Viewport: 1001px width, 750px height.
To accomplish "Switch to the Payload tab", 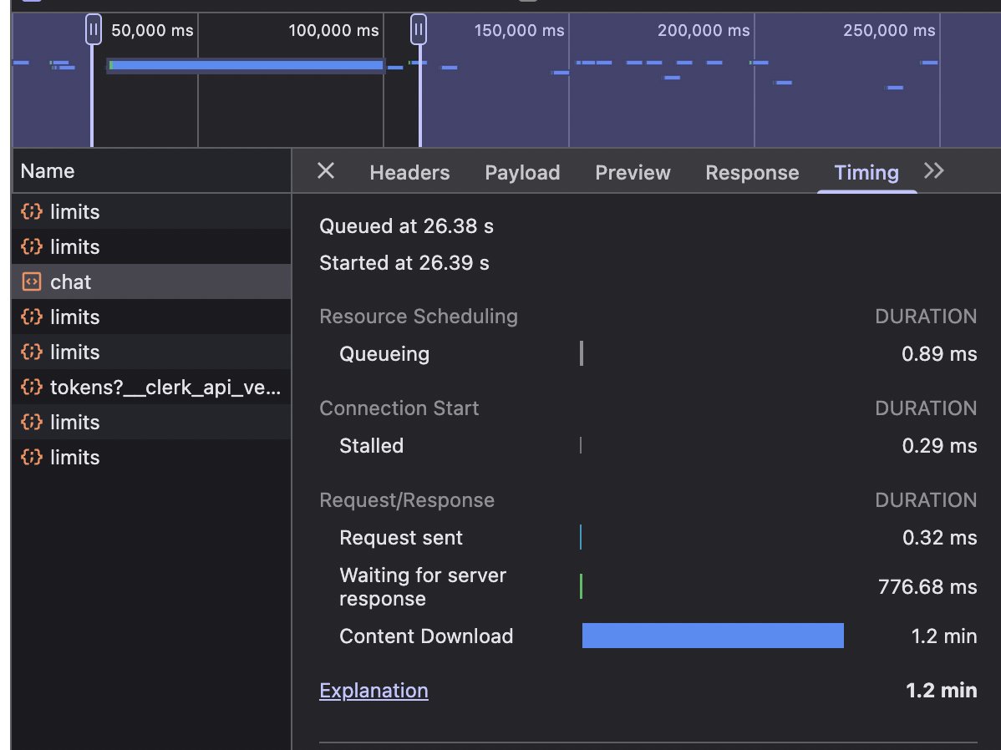I will tap(522, 172).
